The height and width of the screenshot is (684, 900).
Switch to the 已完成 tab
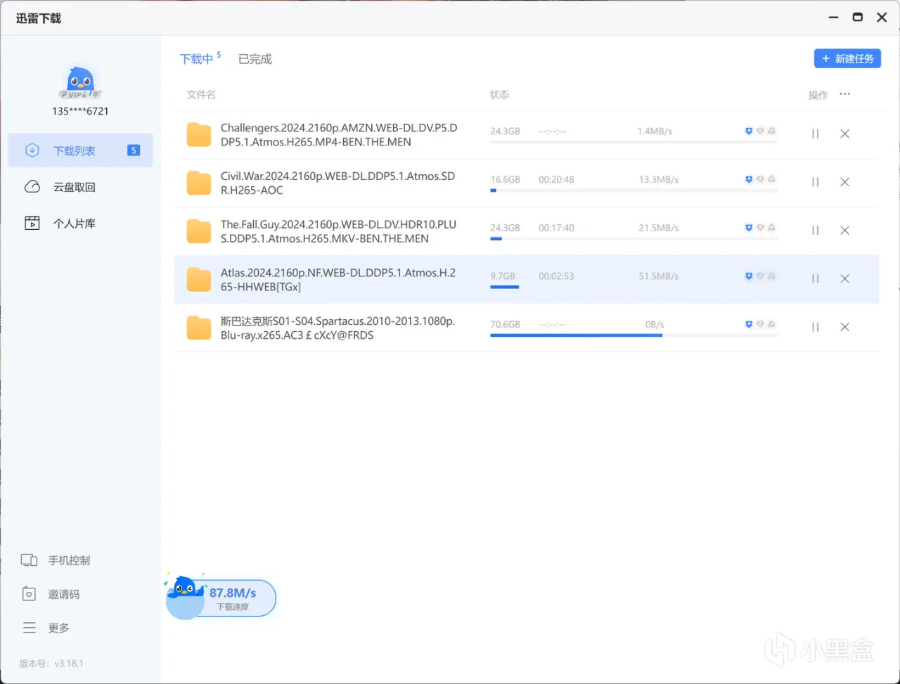255,59
